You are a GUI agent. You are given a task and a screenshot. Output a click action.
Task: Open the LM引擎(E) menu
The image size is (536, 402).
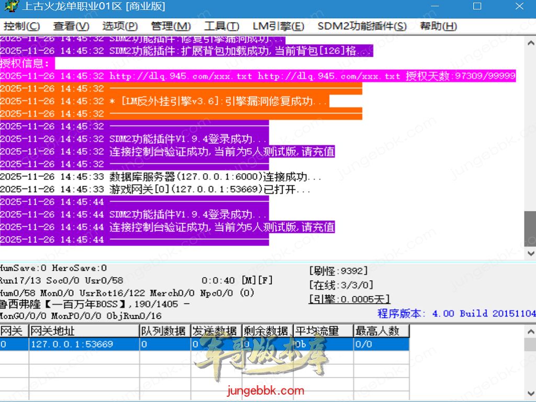point(278,26)
